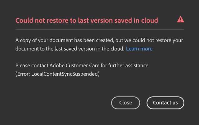Follow the blue Learn more hyperlink
199x125 pixels.
pos(139,49)
